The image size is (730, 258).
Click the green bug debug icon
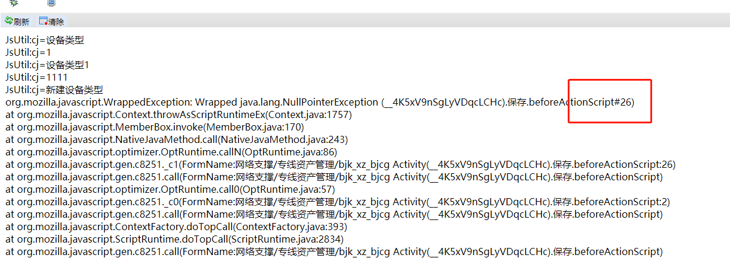click(14, 3)
